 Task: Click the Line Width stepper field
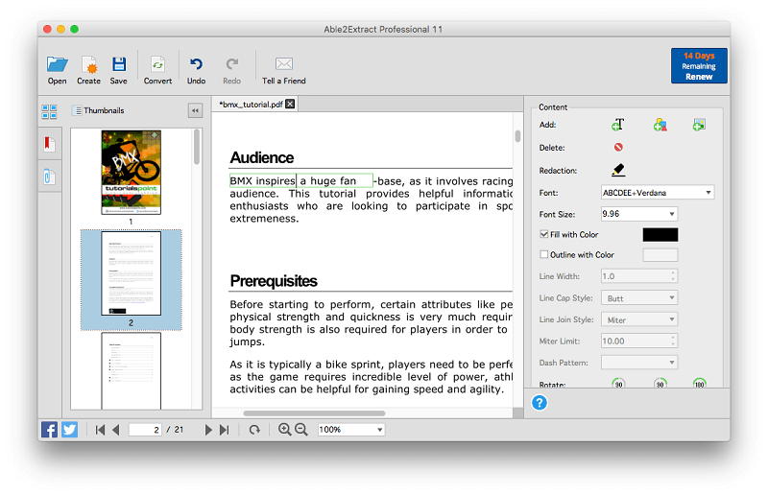(639, 276)
